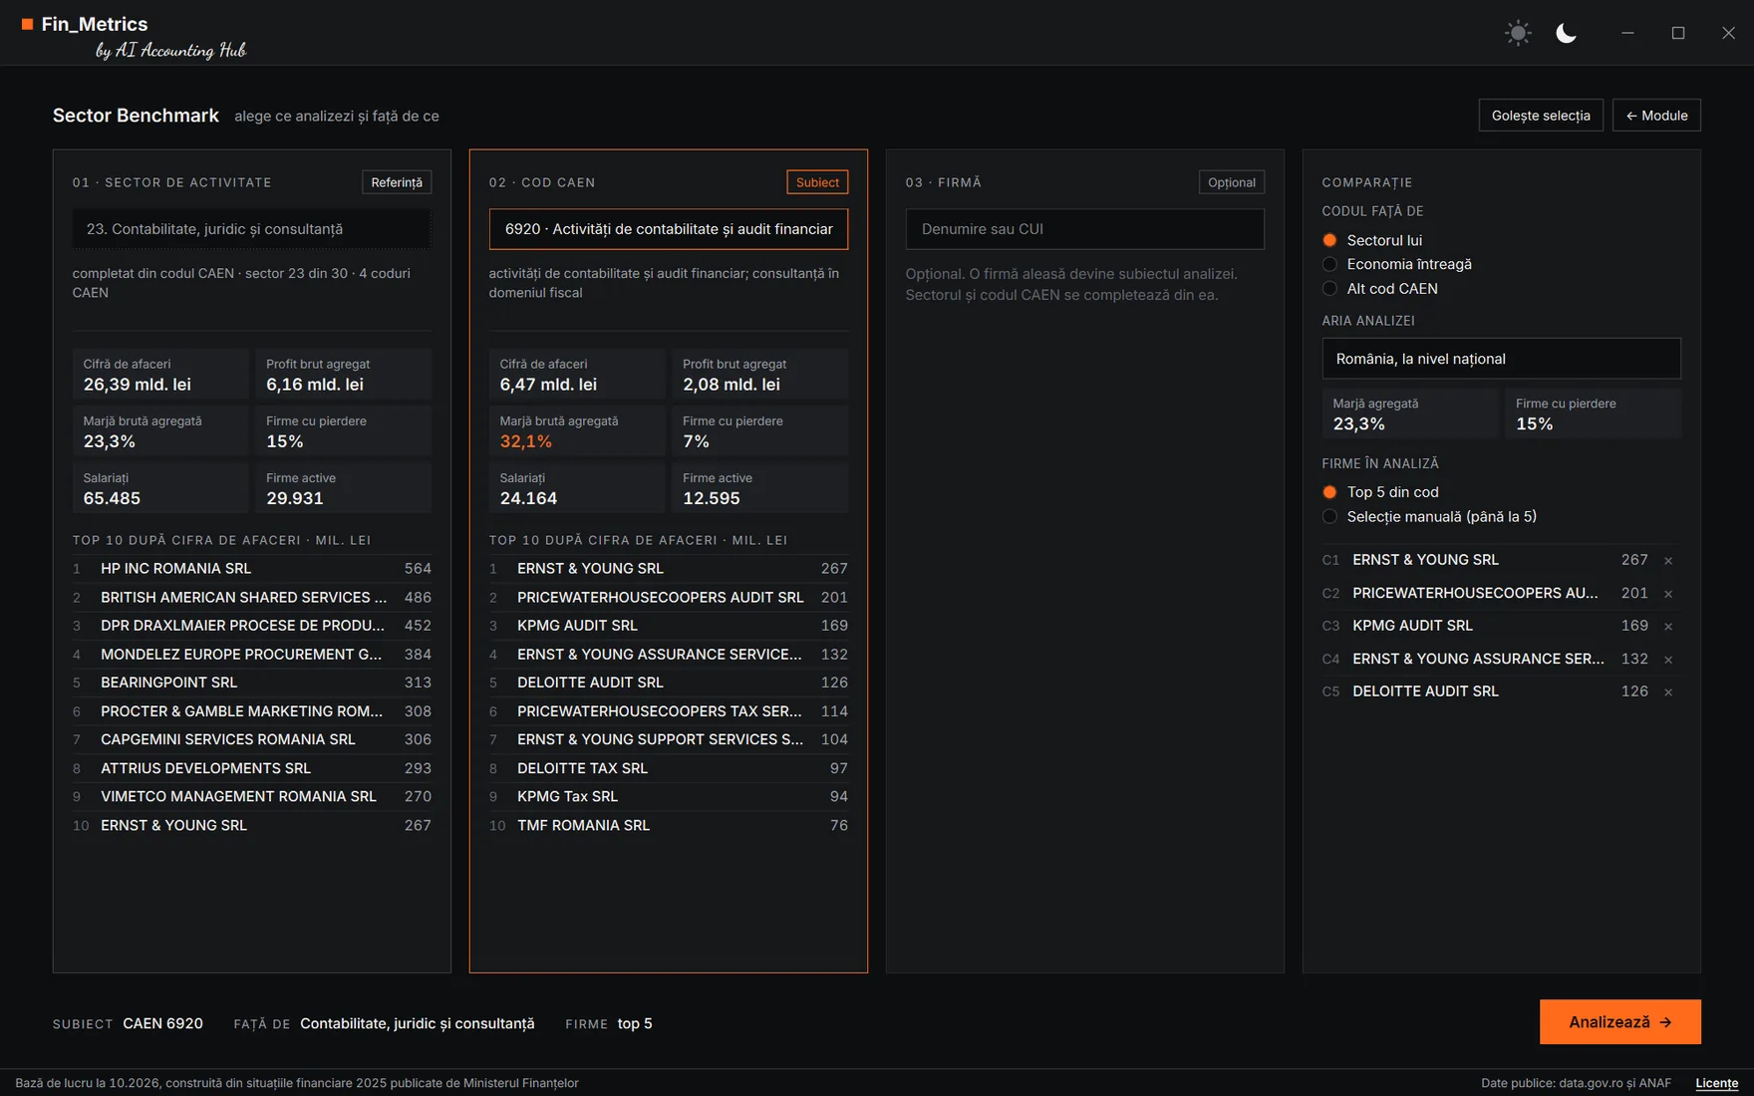Viewport: 1754px width, 1096px height.
Task: Click the Golește selecția button
Action: pos(1541,116)
